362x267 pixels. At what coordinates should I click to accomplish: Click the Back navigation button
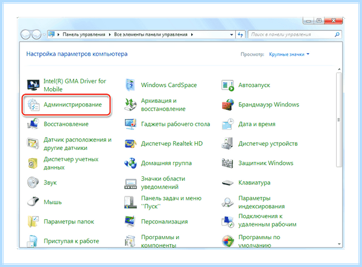25,34
